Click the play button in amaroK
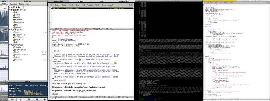The image size is (270, 101). pyautogui.click(x=21, y=99)
